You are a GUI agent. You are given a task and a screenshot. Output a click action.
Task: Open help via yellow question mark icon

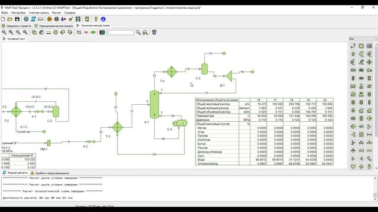point(96,19)
